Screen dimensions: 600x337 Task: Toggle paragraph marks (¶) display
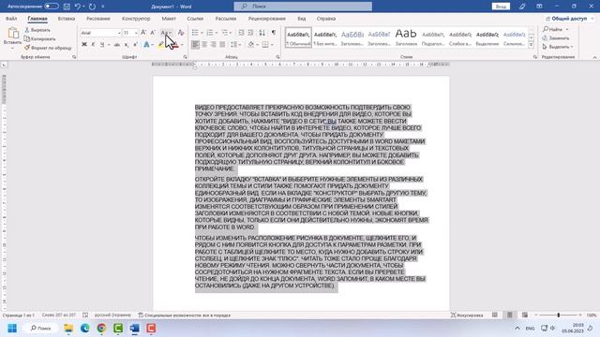(x=274, y=33)
